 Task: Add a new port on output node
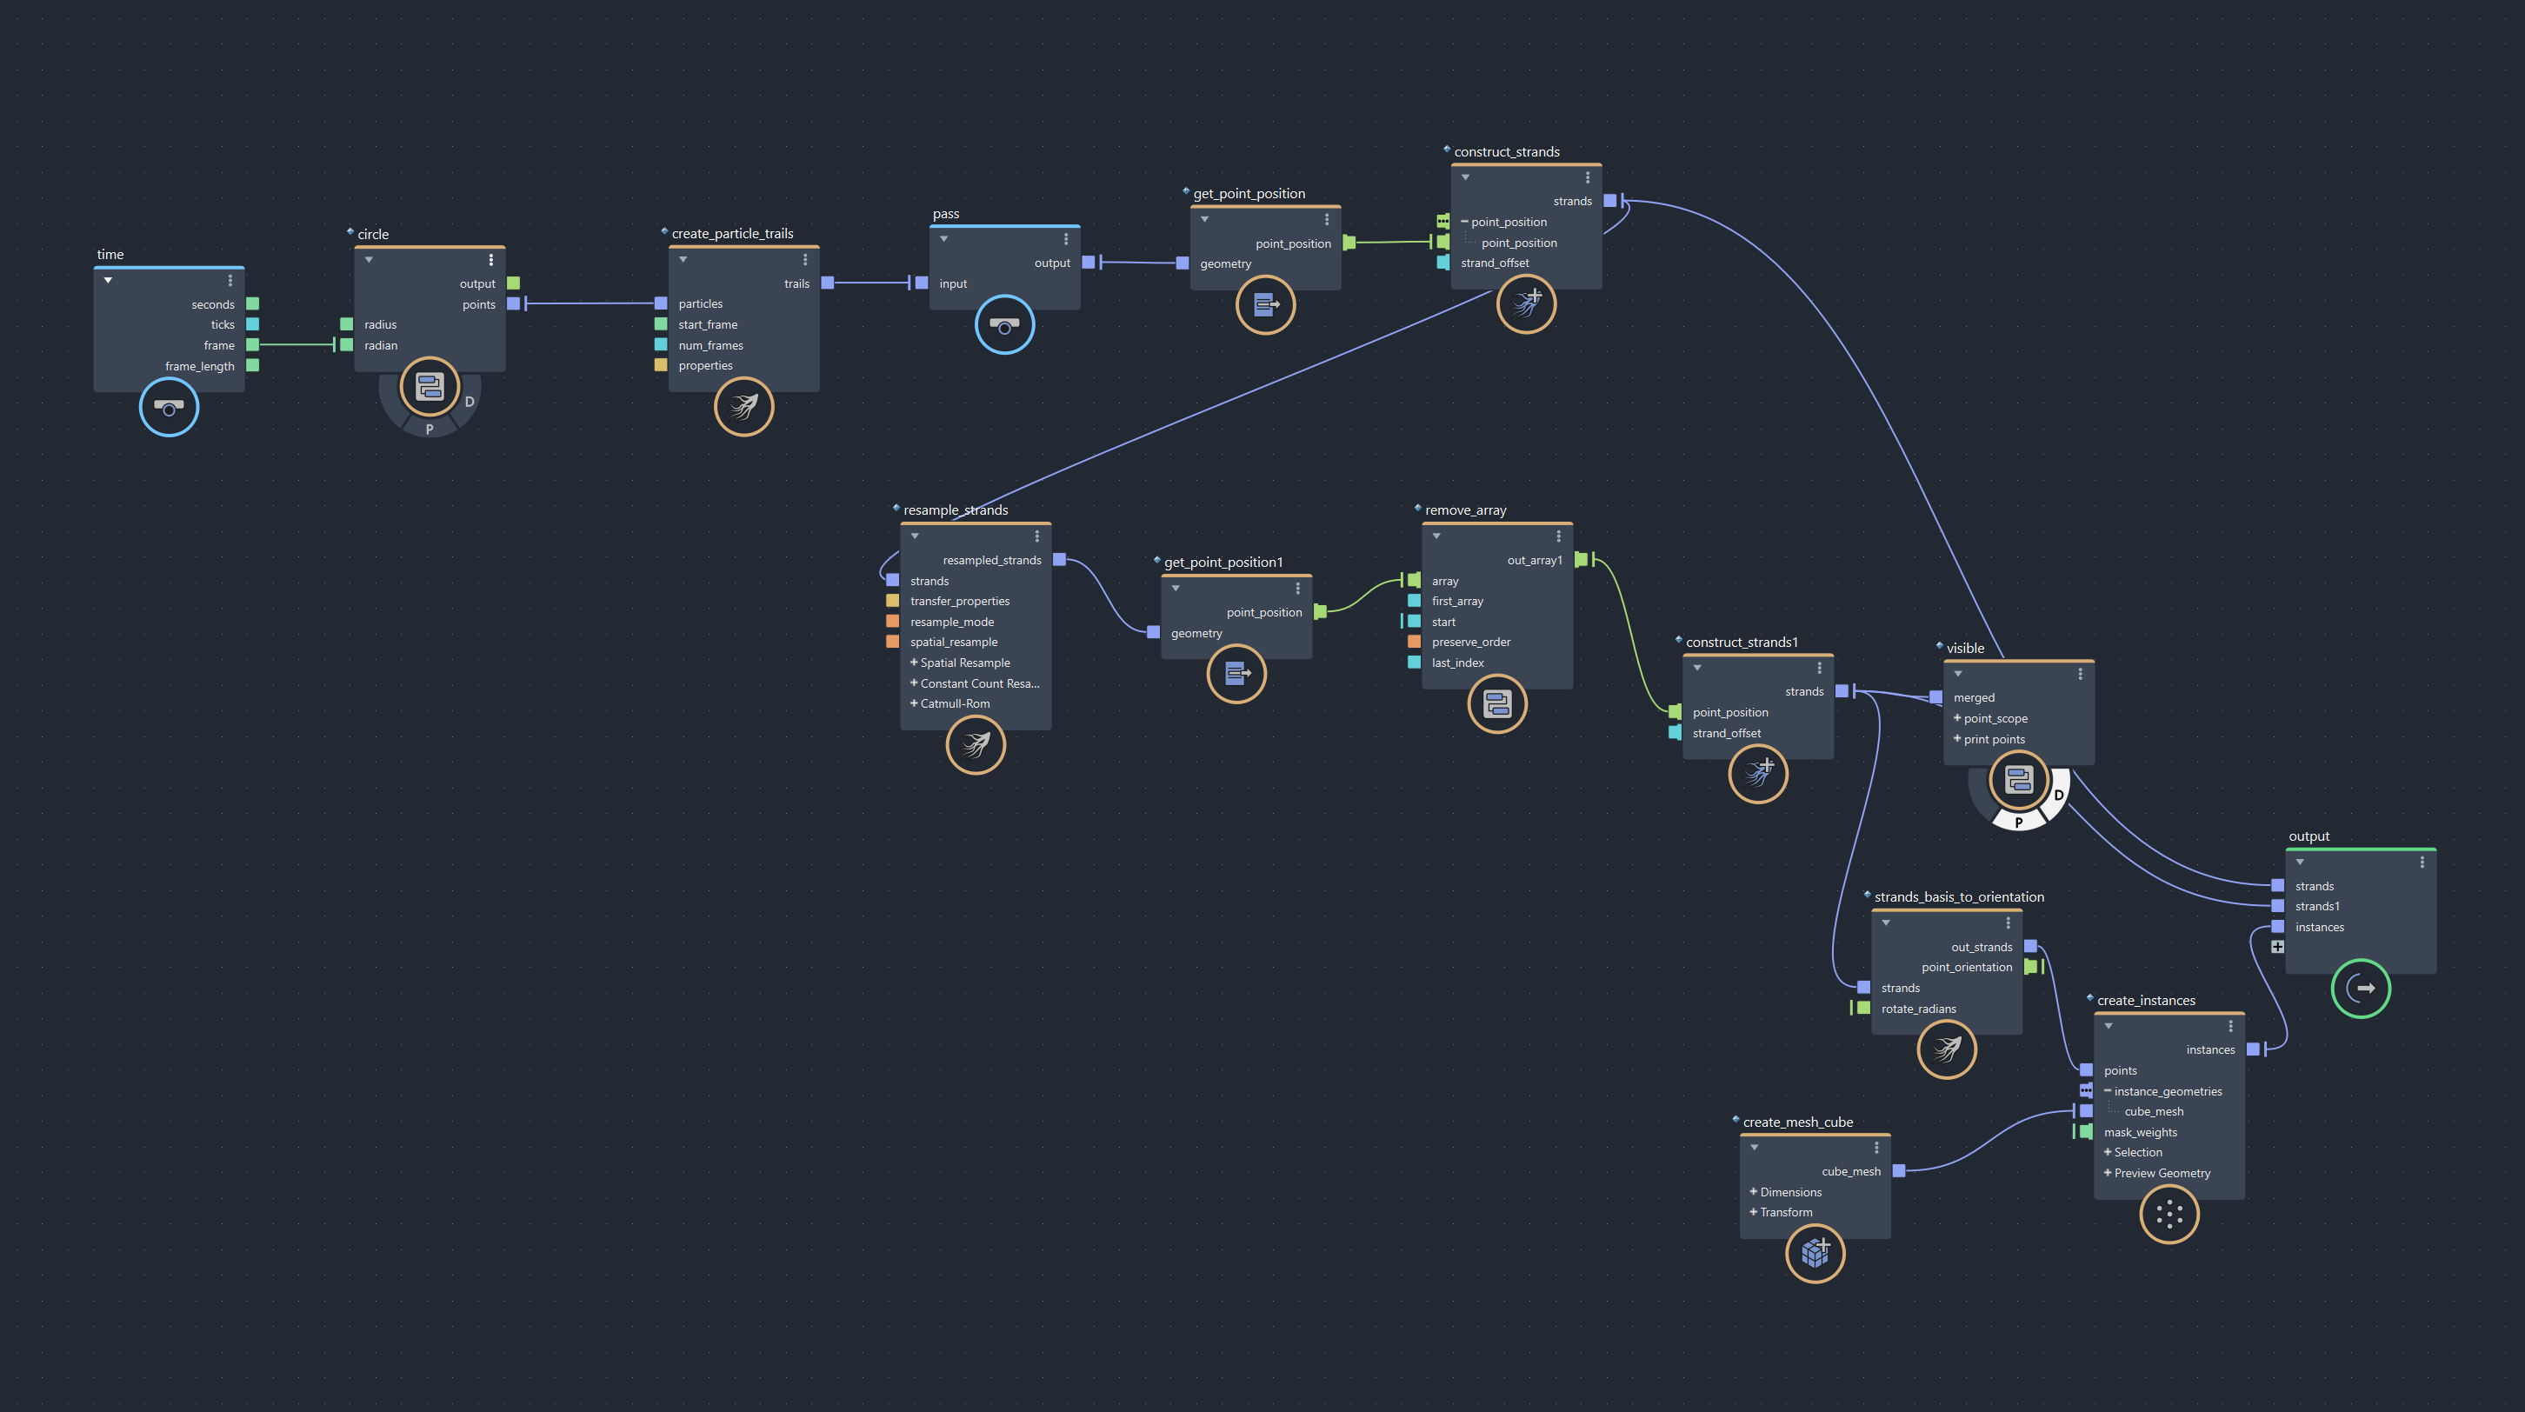[2277, 947]
